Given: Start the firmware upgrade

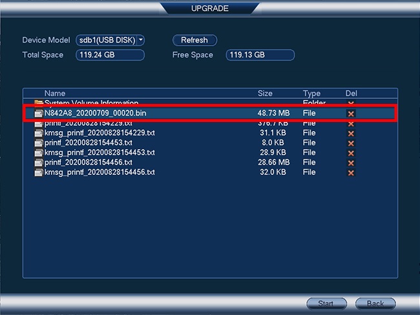Looking at the screenshot, I should (x=324, y=303).
